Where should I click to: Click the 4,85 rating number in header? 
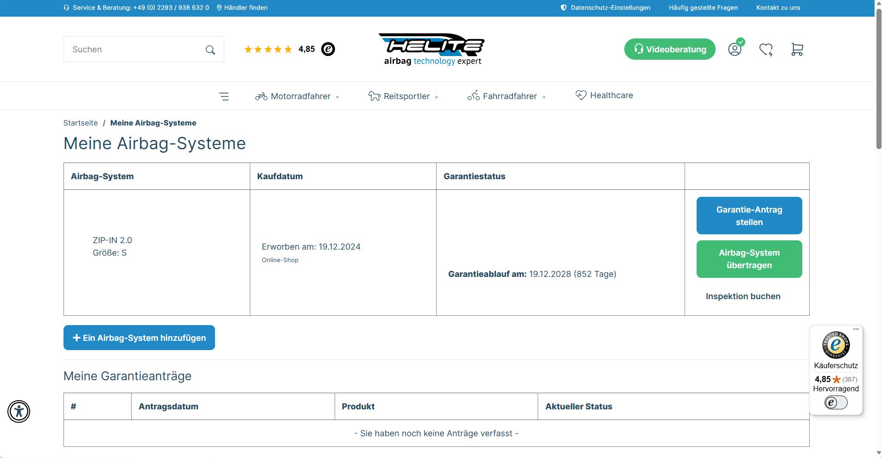[306, 49]
